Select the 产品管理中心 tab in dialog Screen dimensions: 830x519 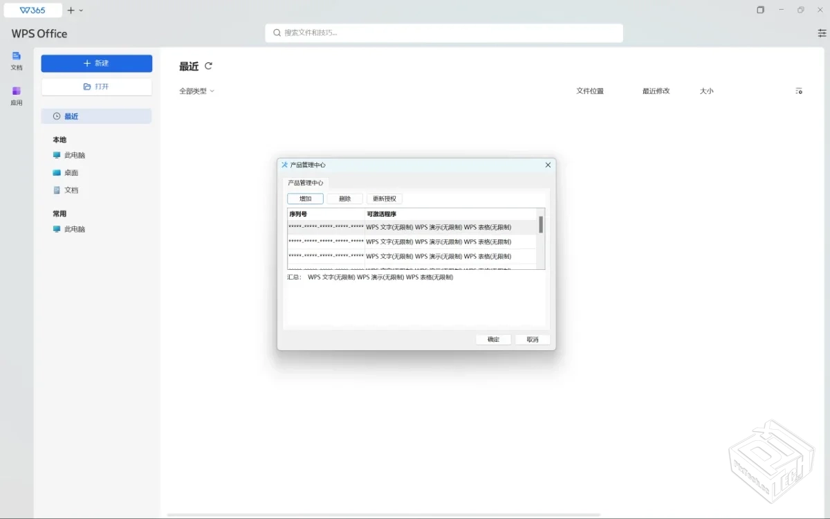point(306,182)
